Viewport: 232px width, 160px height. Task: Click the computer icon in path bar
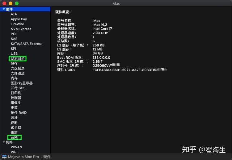coord(4,157)
